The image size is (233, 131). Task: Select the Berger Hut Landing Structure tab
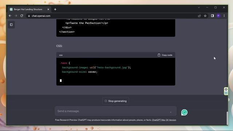[x=29, y=9]
